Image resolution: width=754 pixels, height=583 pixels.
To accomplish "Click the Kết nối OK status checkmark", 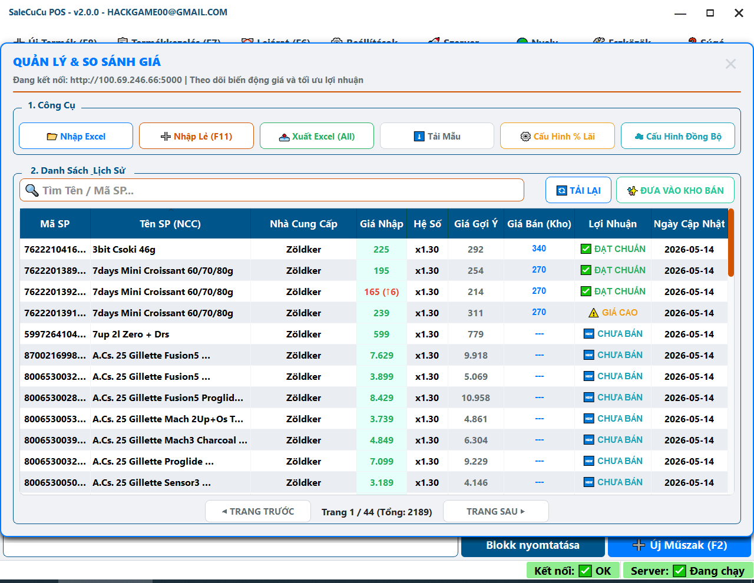I will pos(585,571).
